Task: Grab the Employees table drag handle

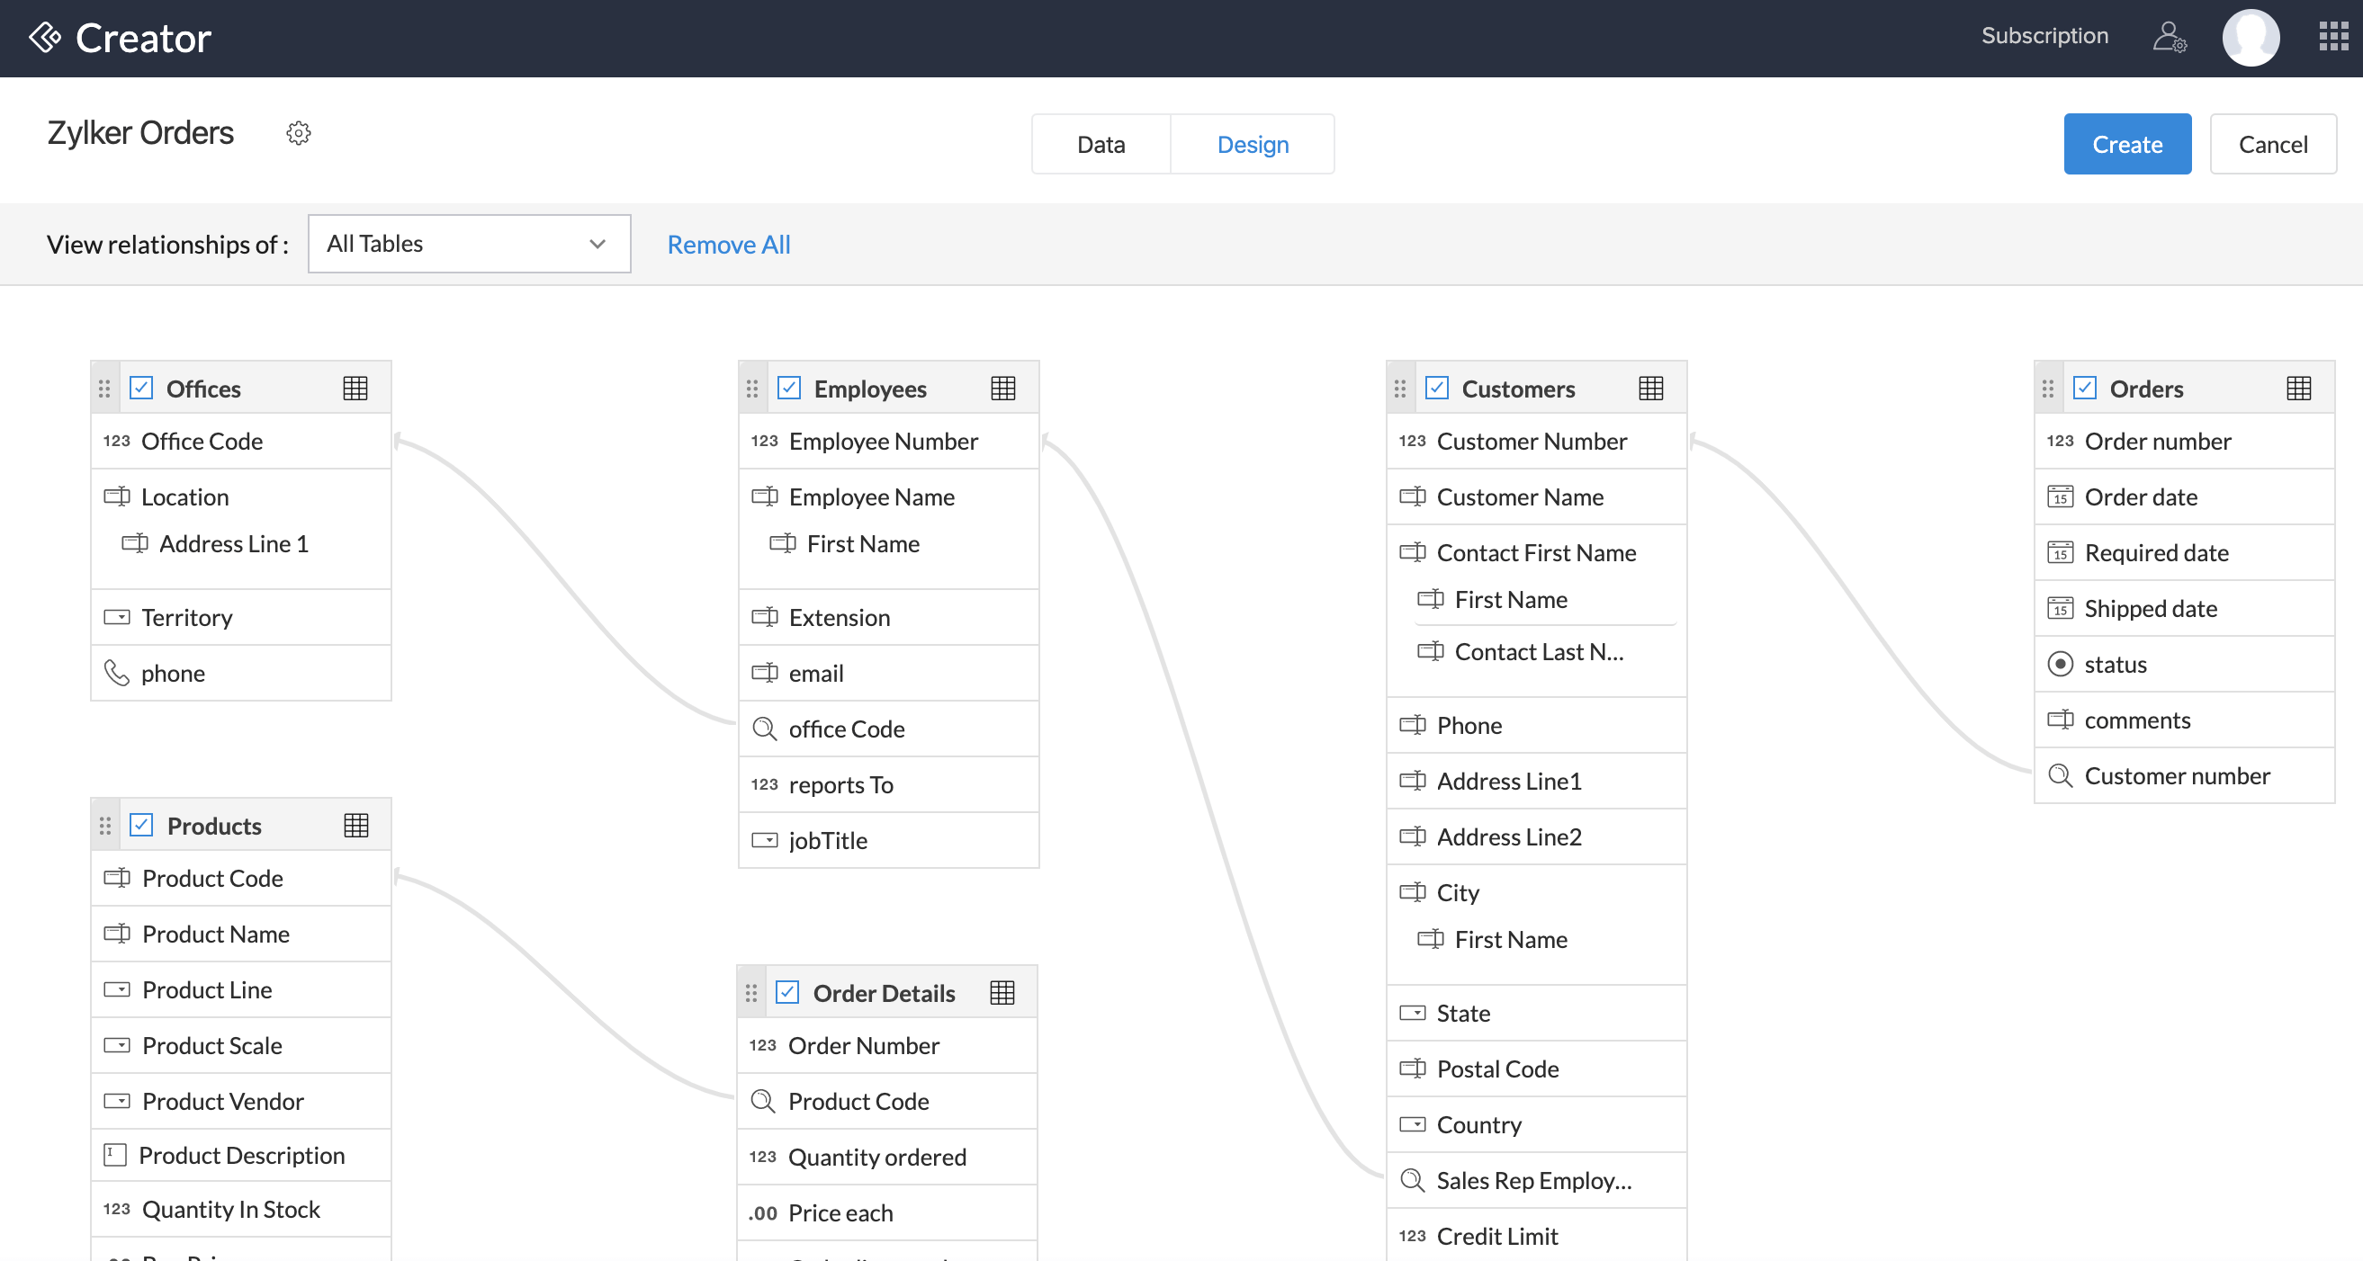Action: 752,389
